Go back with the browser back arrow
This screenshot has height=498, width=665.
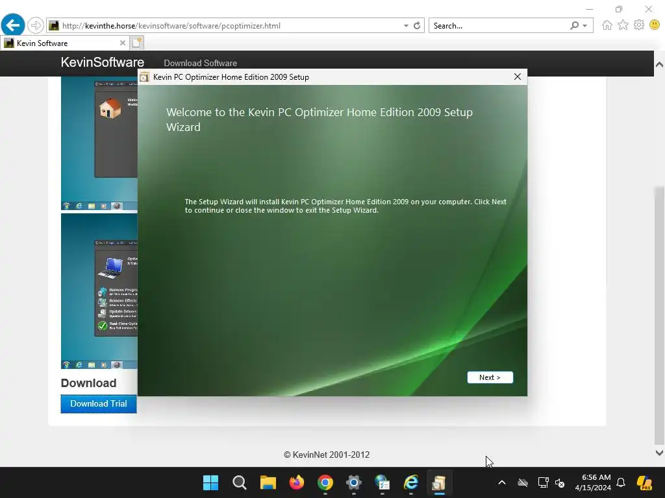pos(13,25)
